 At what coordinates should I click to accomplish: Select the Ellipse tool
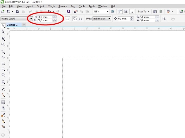pos(3,69)
